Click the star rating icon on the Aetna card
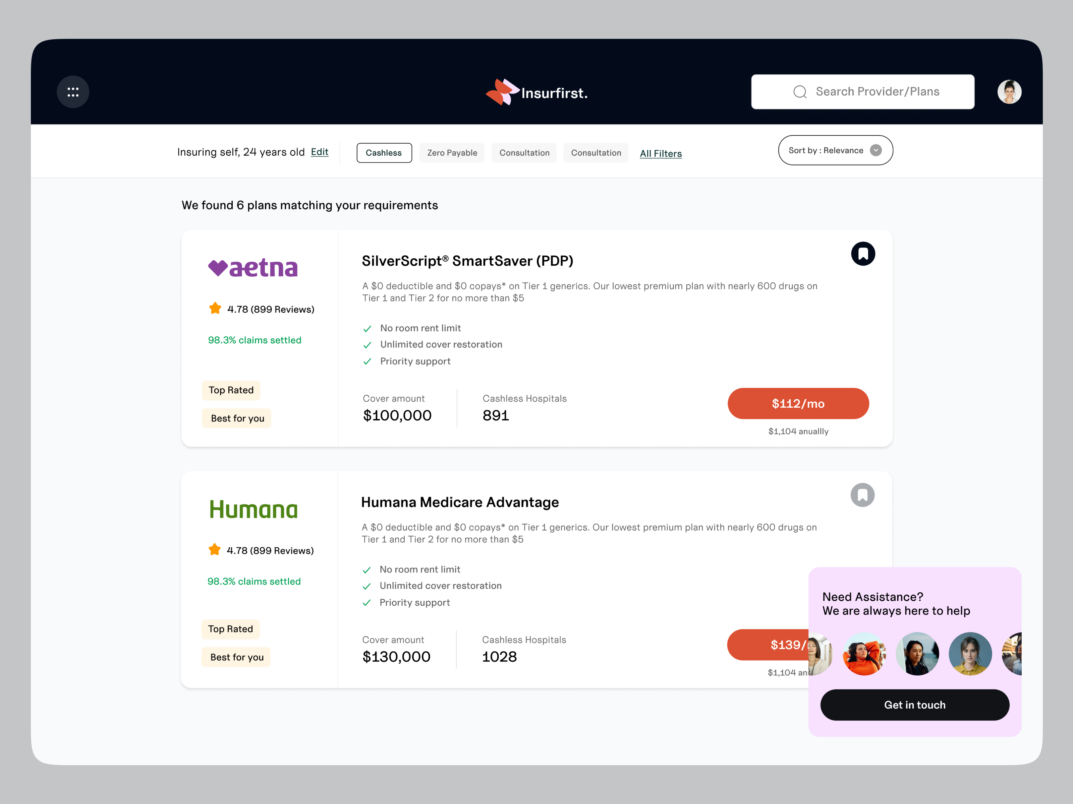This screenshot has width=1073, height=804. (x=215, y=308)
